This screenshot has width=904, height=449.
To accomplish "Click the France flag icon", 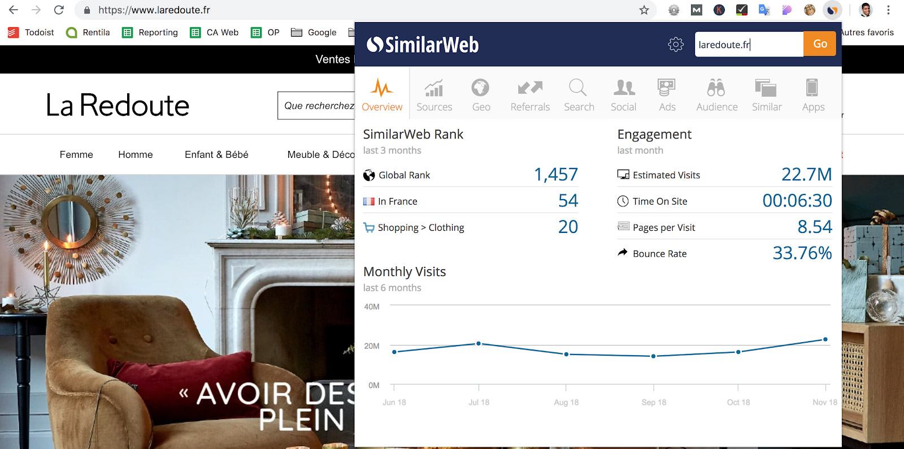I will click(x=369, y=201).
